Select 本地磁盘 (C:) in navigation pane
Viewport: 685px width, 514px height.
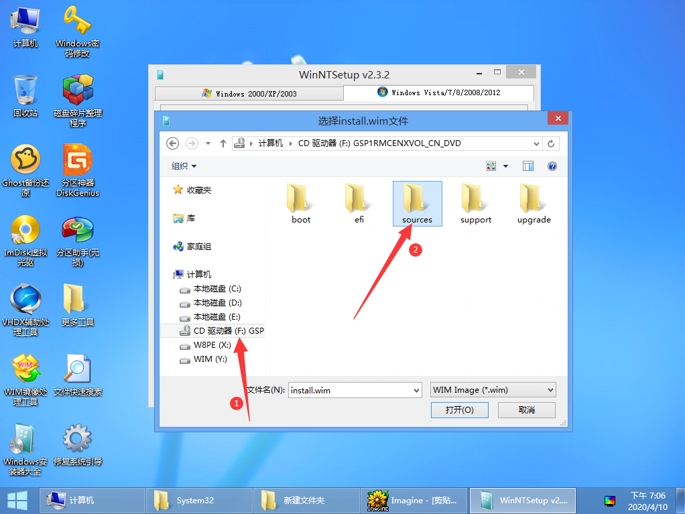click(x=216, y=289)
